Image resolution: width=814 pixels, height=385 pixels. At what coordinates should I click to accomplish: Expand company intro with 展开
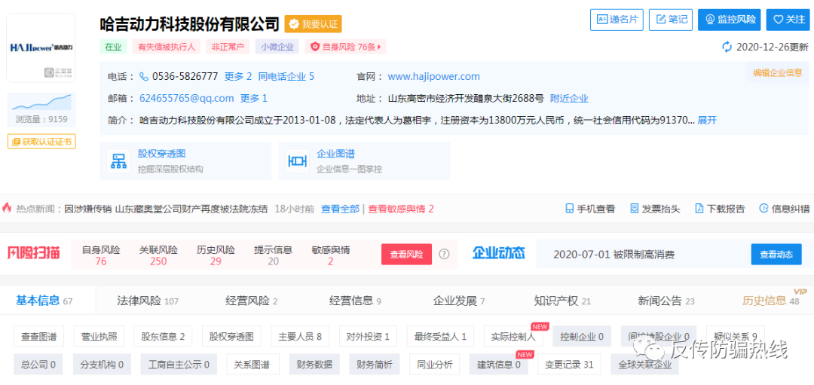[707, 120]
